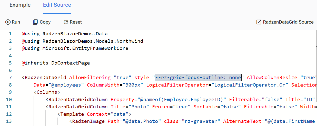This screenshot has height=126, width=317.
Task: Click line number 1 in the gutter
Action: [10, 34]
